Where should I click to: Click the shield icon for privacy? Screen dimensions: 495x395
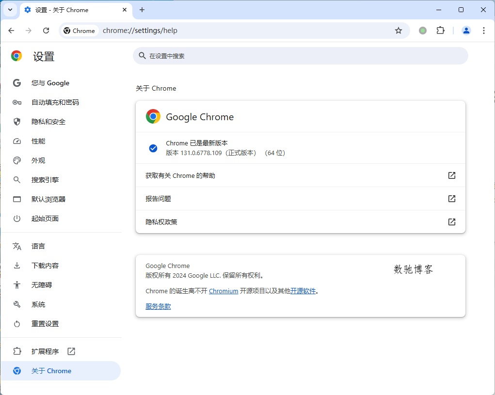click(17, 122)
